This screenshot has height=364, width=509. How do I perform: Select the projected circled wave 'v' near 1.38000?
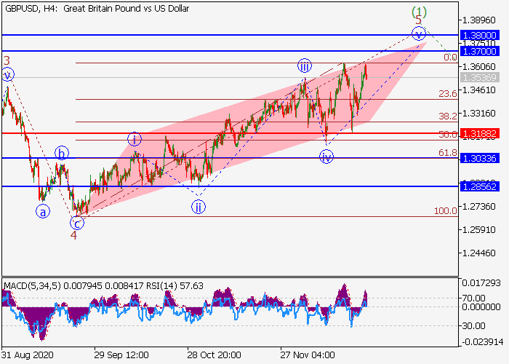coord(418,33)
